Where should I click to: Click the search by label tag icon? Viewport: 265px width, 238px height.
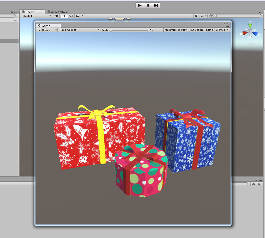coord(259,184)
